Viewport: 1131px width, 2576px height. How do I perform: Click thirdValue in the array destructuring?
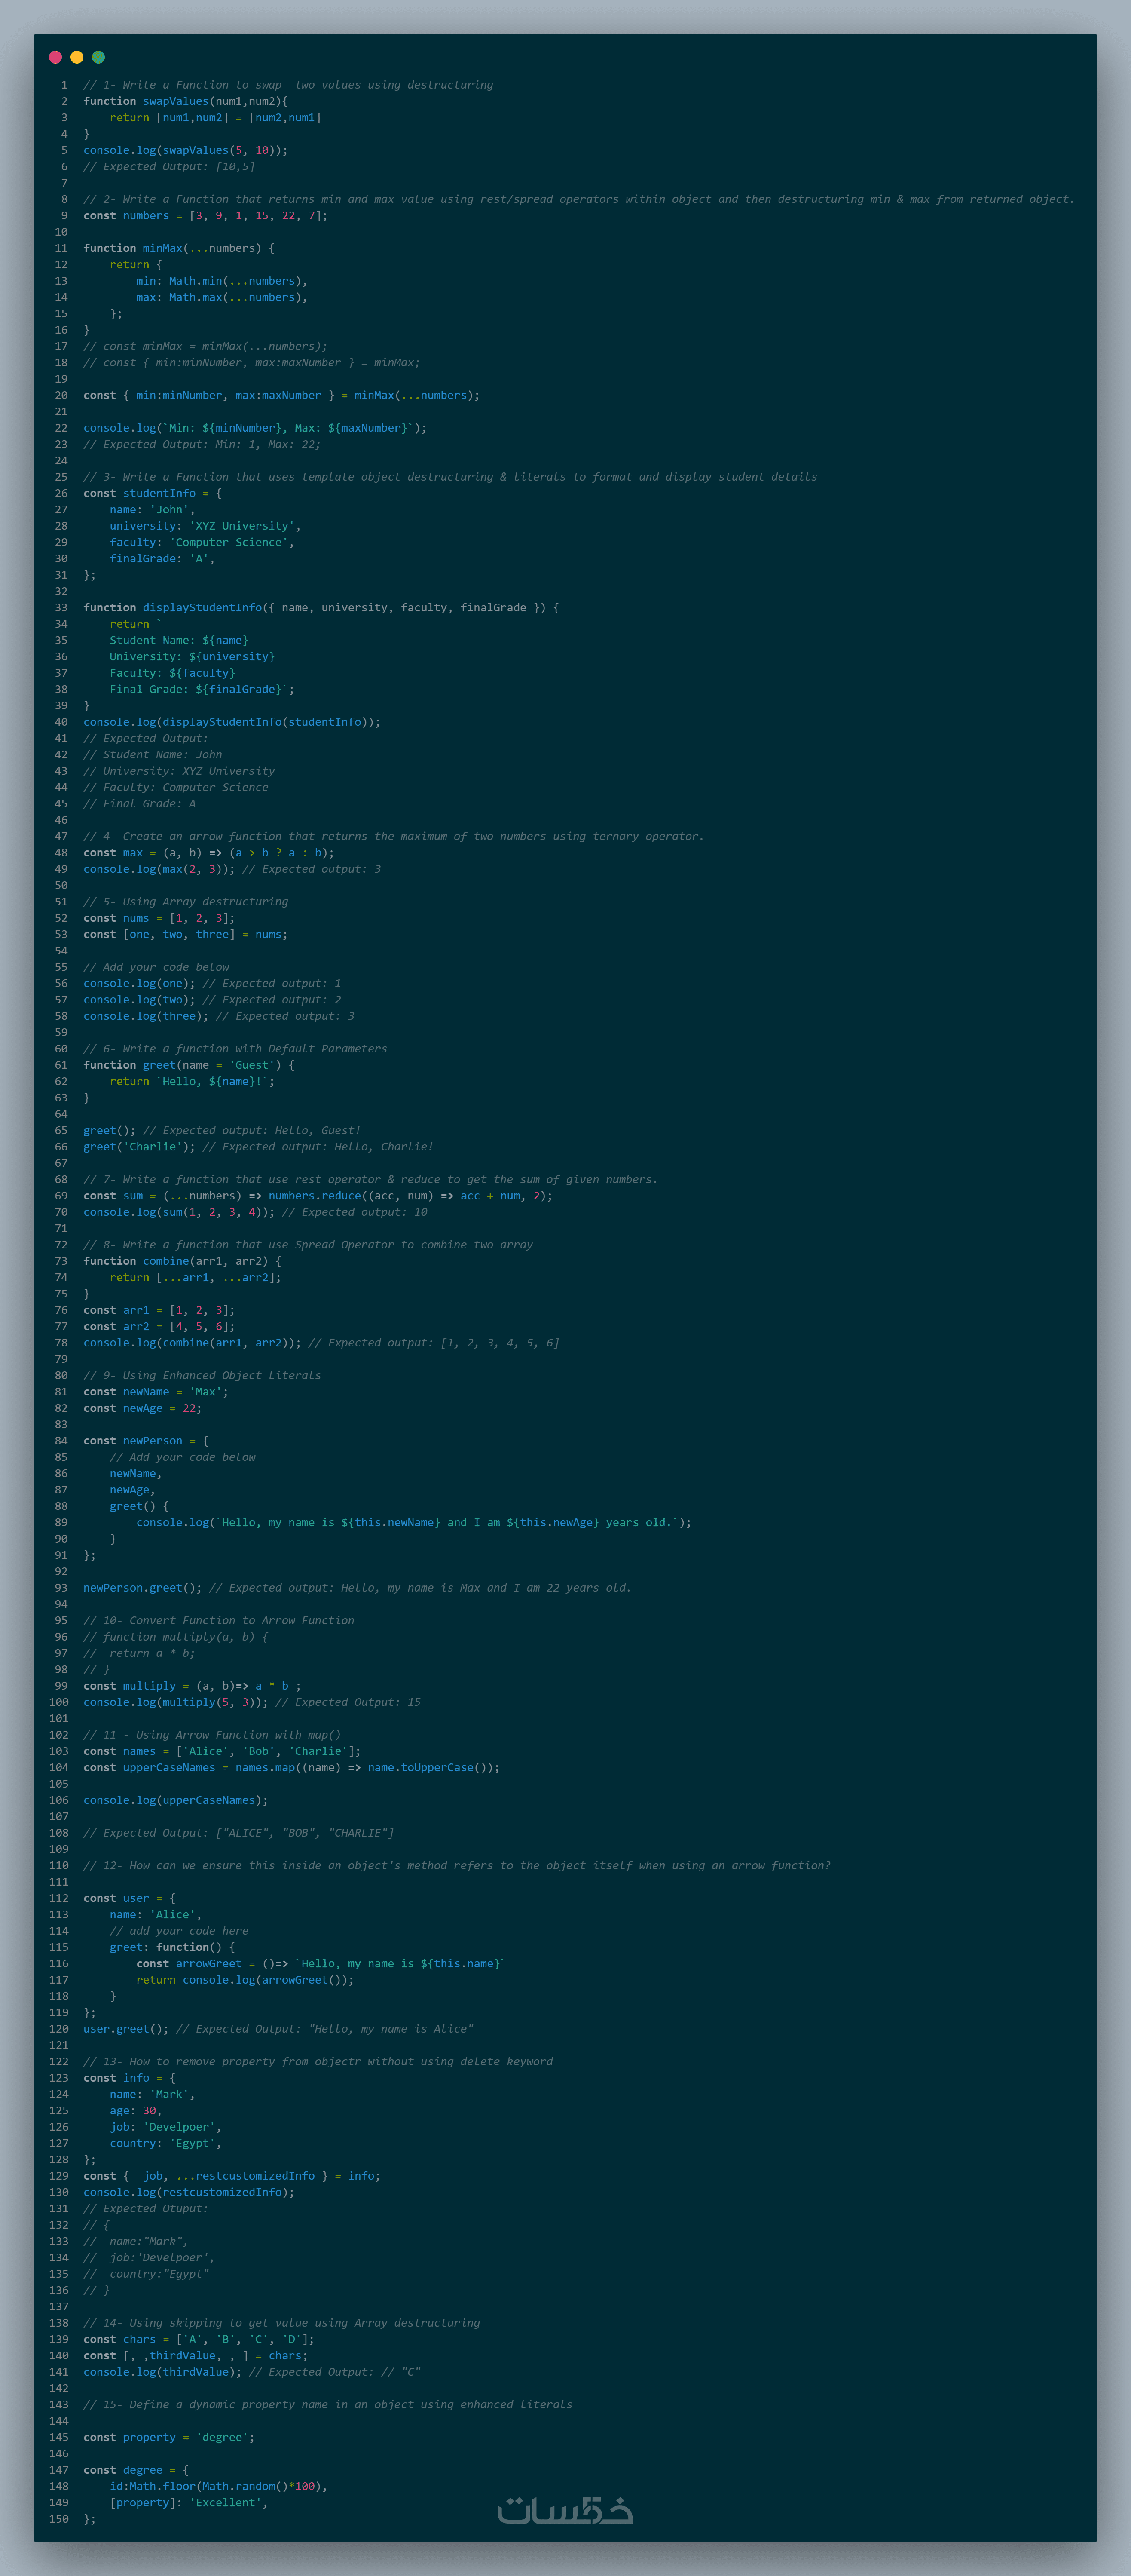(x=182, y=2355)
